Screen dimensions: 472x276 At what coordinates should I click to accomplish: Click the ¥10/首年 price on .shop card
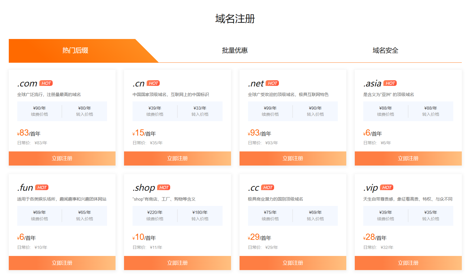(x=144, y=237)
